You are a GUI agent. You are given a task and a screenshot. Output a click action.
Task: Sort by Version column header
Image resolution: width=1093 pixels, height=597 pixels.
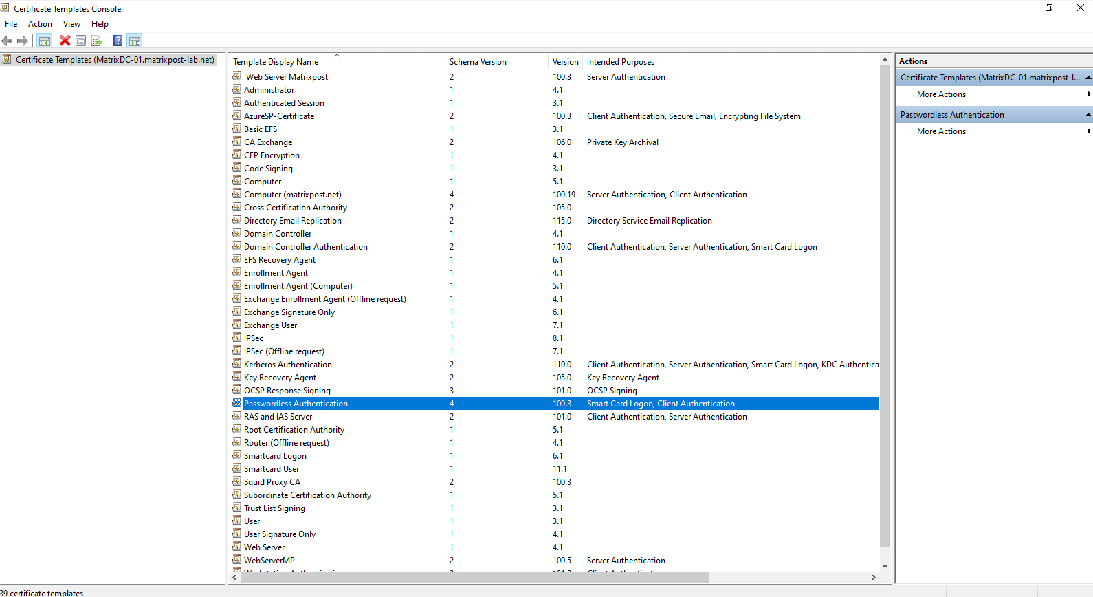[566, 62]
